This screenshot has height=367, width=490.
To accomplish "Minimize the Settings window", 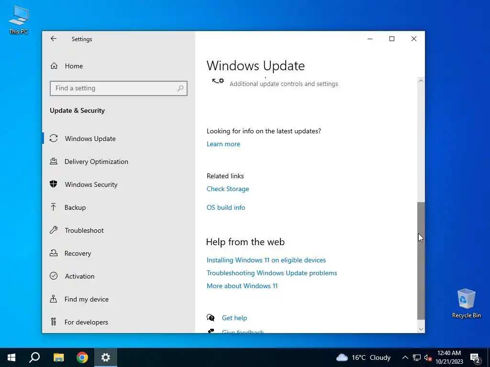I will 370,39.
